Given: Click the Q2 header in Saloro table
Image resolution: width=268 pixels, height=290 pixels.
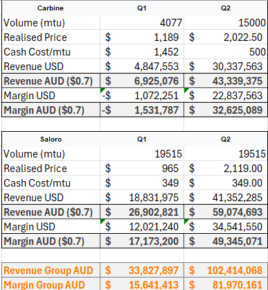Looking at the screenshot, I should [x=226, y=139].
